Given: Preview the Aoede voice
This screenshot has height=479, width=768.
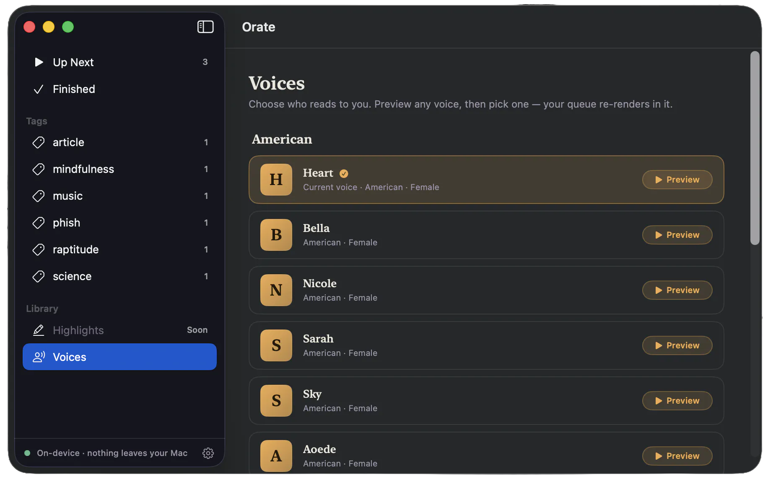Looking at the screenshot, I should 677,456.
